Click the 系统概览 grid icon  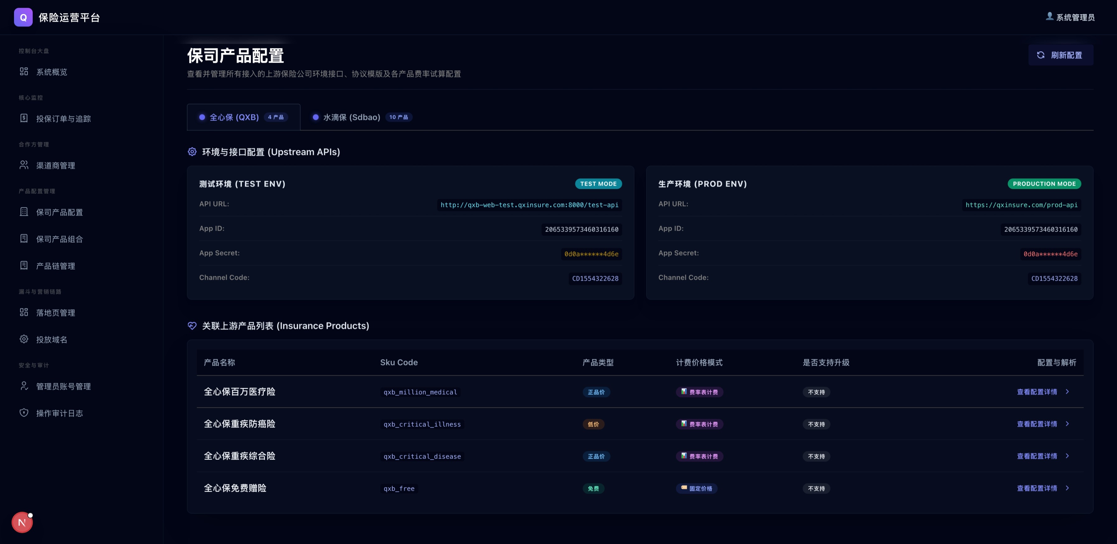point(24,72)
